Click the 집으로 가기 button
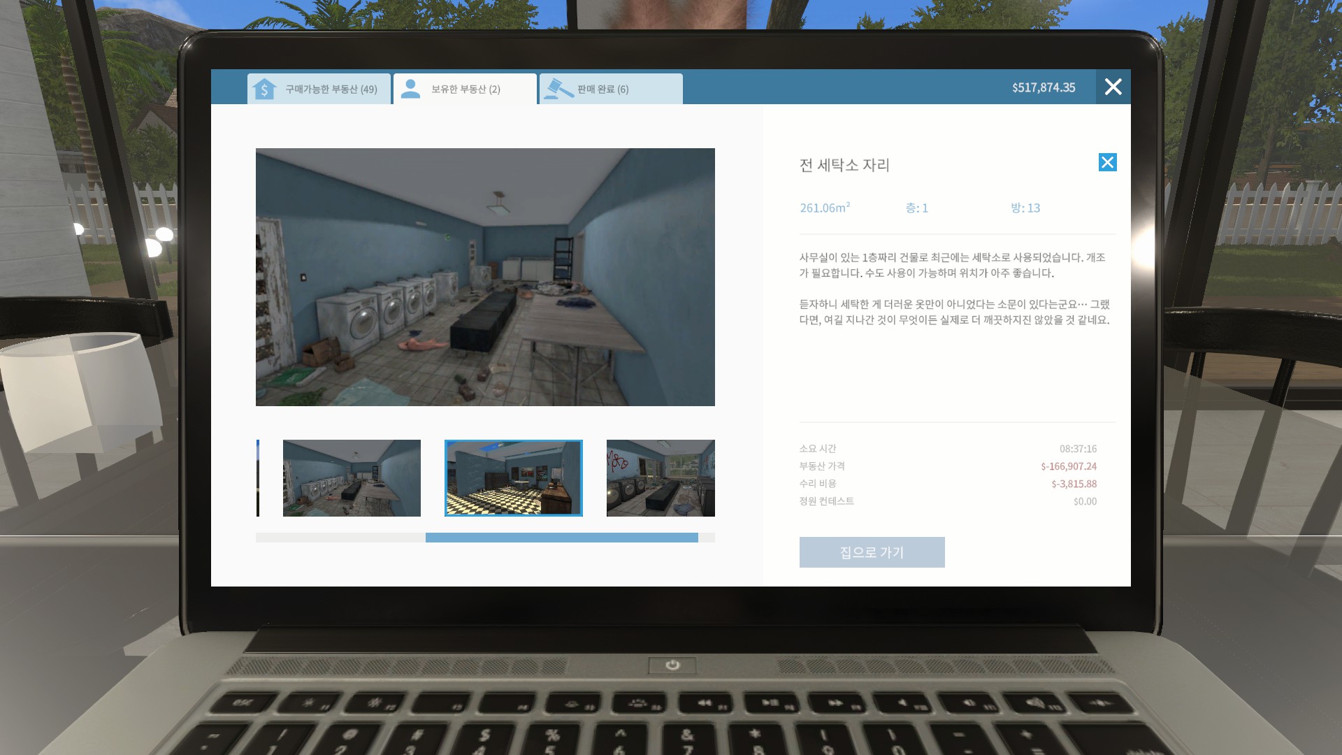This screenshot has width=1342, height=755. click(872, 552)
